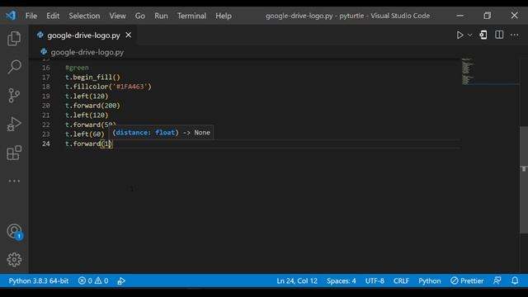Open the Explorer view in activity bar
This screenshot has width=528, height=297.
14,38
